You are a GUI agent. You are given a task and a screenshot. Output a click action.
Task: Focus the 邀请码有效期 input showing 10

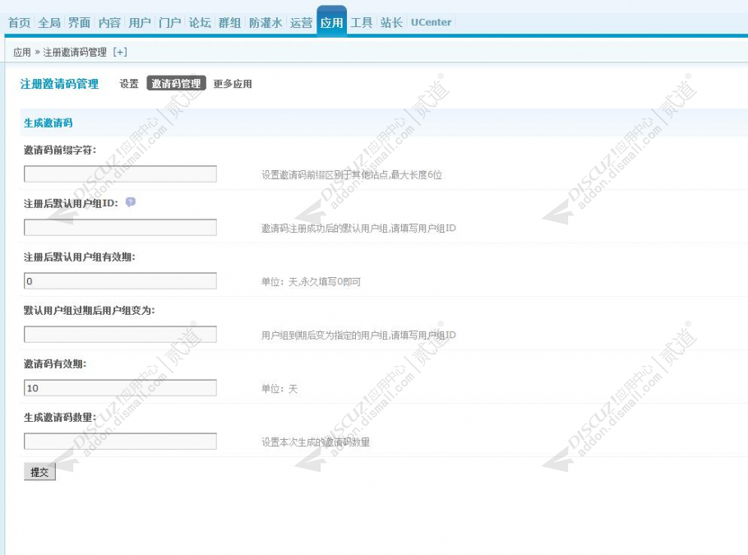pyautogui.click(x=120, y=387)
